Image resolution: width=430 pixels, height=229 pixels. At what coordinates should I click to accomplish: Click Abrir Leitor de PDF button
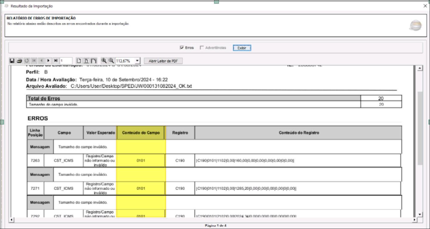coord(163,61)
